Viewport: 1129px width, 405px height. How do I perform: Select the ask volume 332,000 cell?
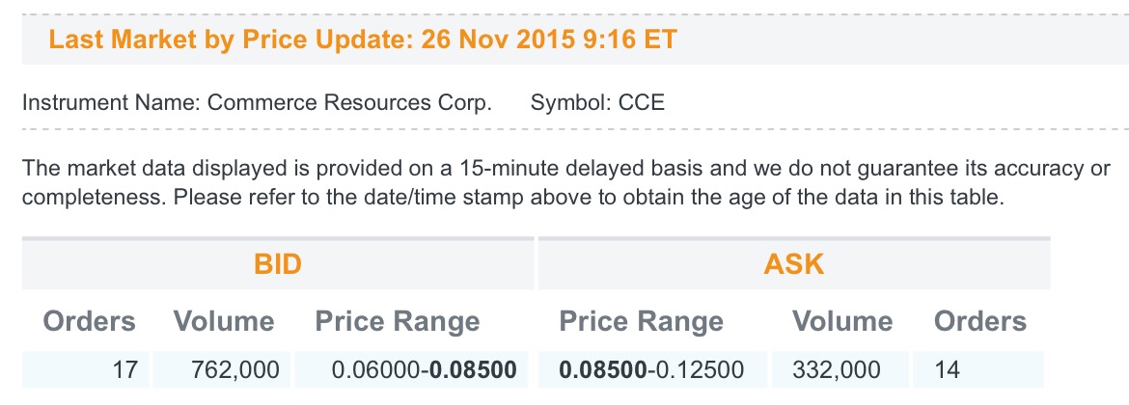click(835, 369)
